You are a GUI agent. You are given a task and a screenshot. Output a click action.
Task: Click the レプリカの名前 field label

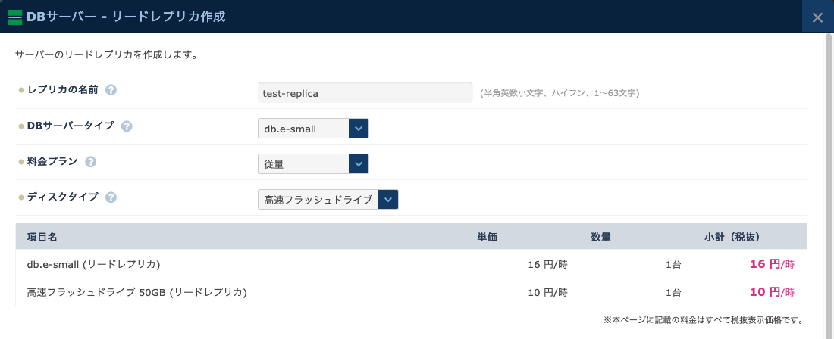coord(63,90)
